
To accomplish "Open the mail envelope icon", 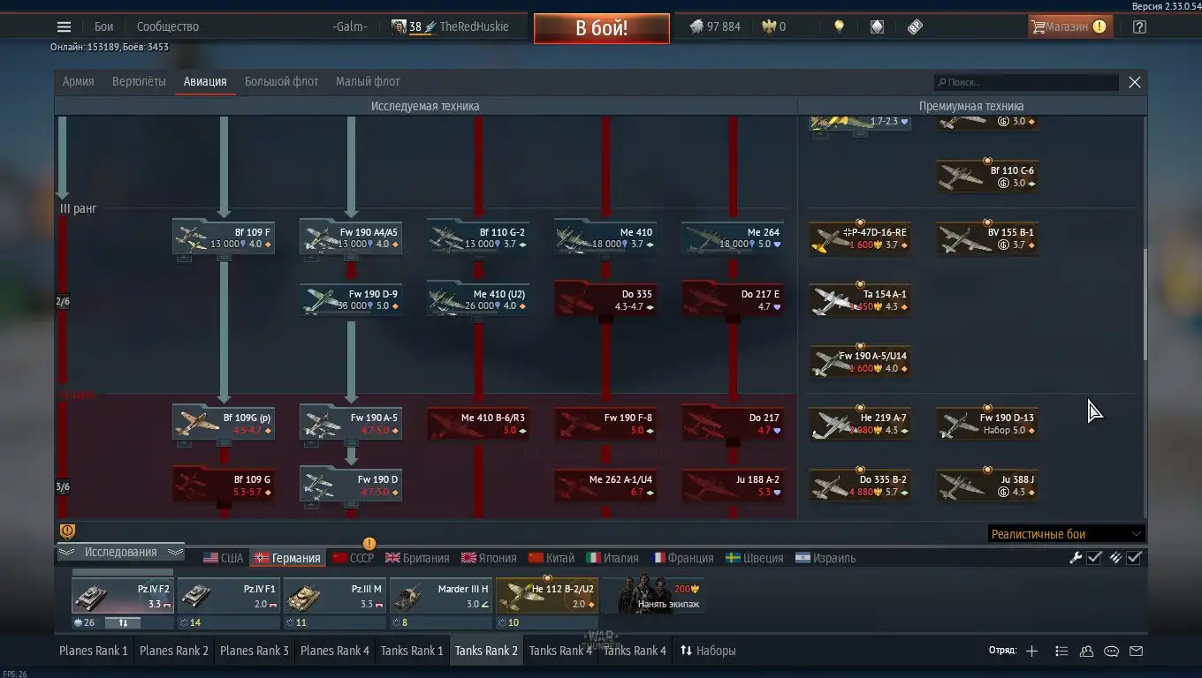I will tap(1137, 651).
